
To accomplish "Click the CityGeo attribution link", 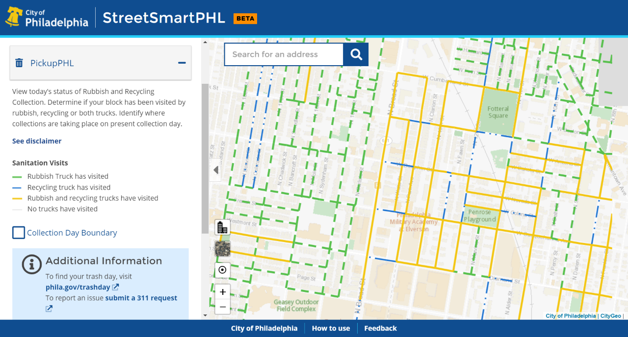I will tap(611, 316).
